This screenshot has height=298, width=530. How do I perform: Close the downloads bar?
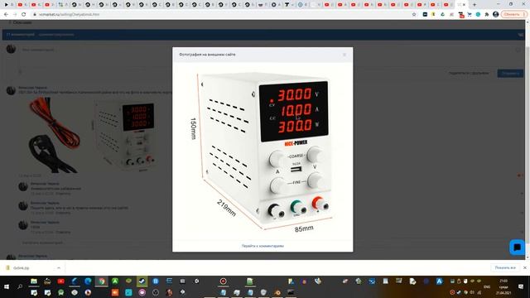click(524, 268)
